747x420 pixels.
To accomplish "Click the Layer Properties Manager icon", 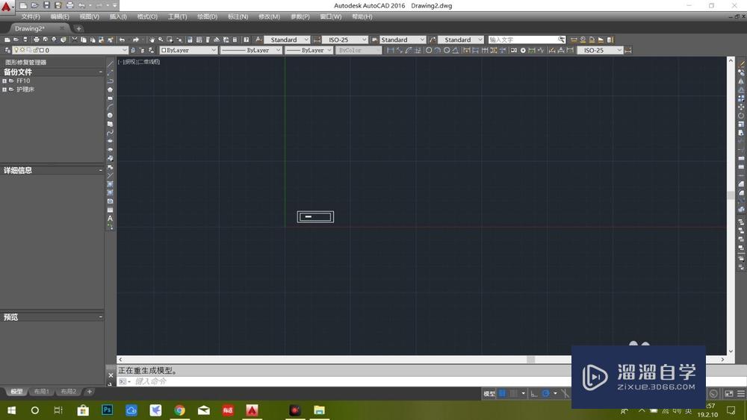I will click(7, 50).
